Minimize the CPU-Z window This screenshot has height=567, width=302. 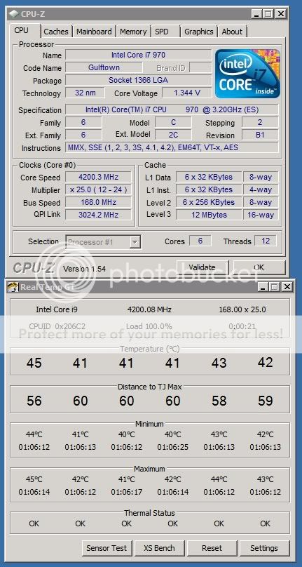[256, 14]
